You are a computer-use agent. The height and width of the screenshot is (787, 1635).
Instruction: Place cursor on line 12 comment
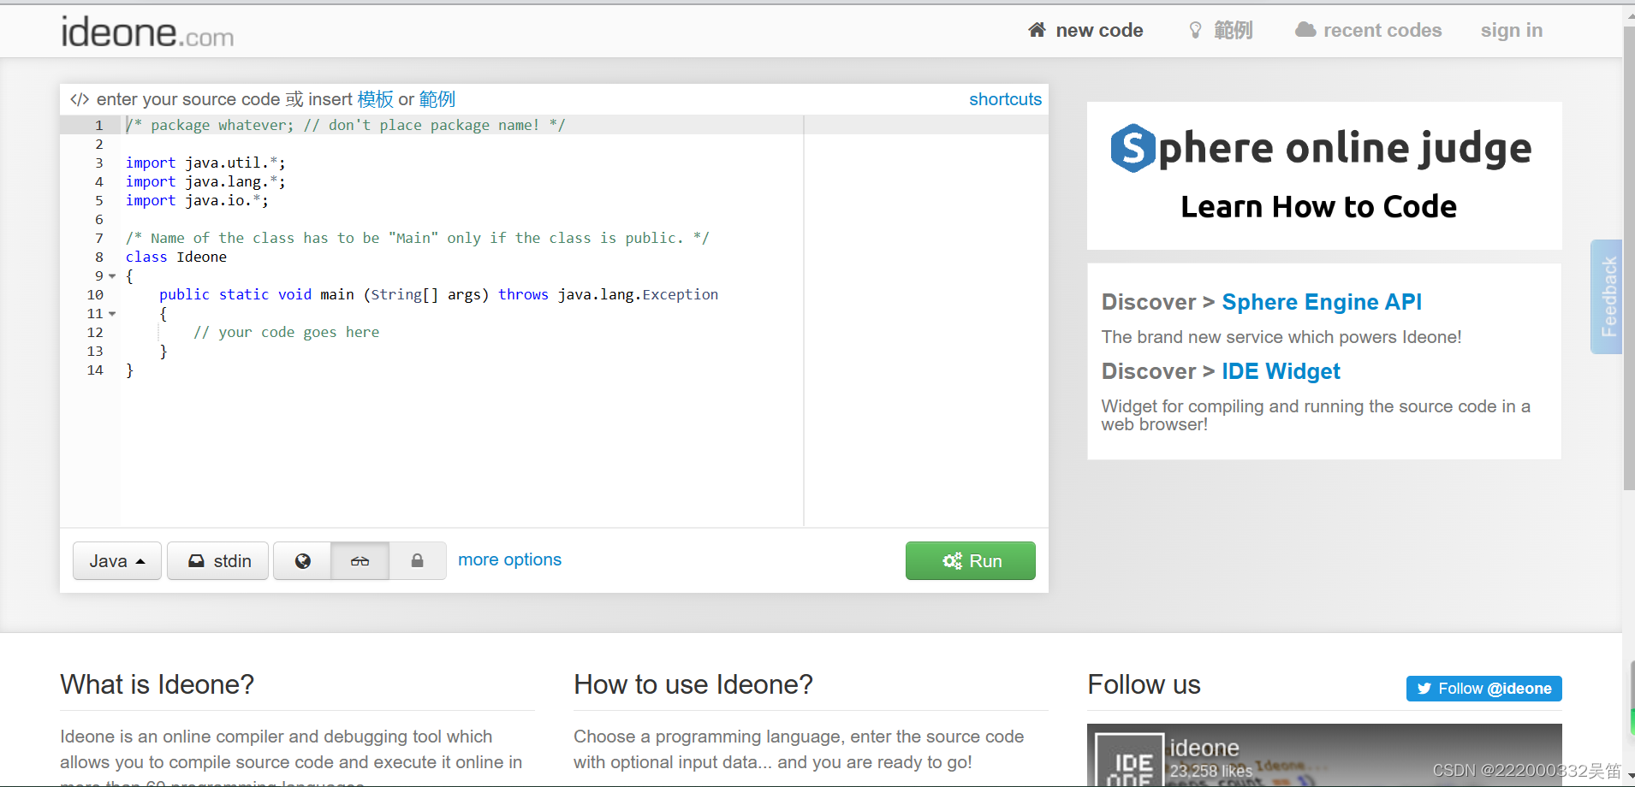click(286, 333)
